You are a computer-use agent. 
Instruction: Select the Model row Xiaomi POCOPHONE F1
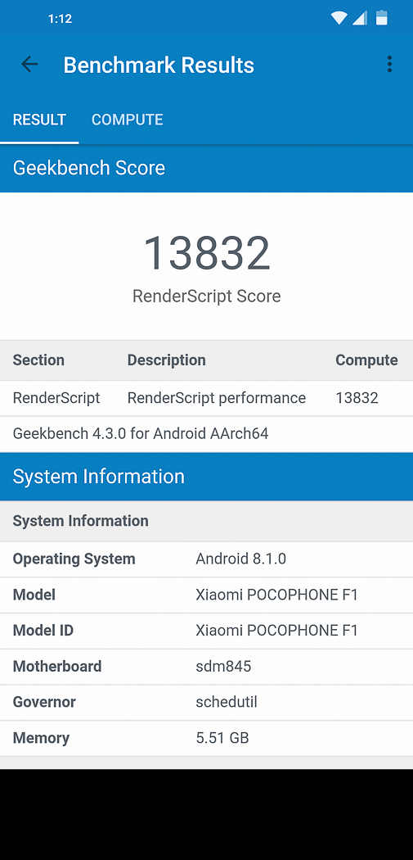click(x=206, y=595)
